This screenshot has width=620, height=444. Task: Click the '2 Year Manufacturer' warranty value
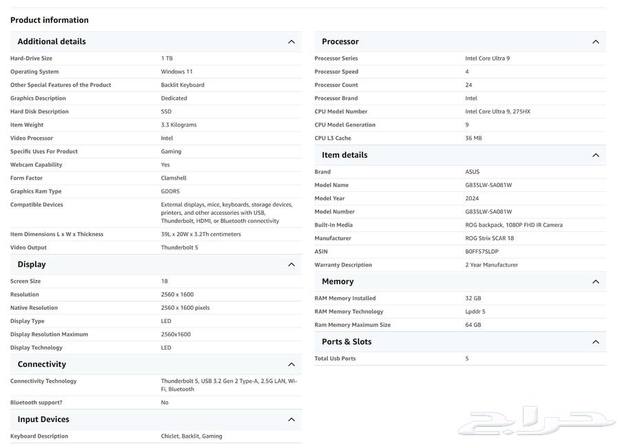pos(491,265)
